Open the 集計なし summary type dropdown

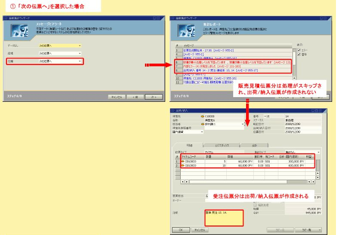pyautogui.click(x=318, y=152)
